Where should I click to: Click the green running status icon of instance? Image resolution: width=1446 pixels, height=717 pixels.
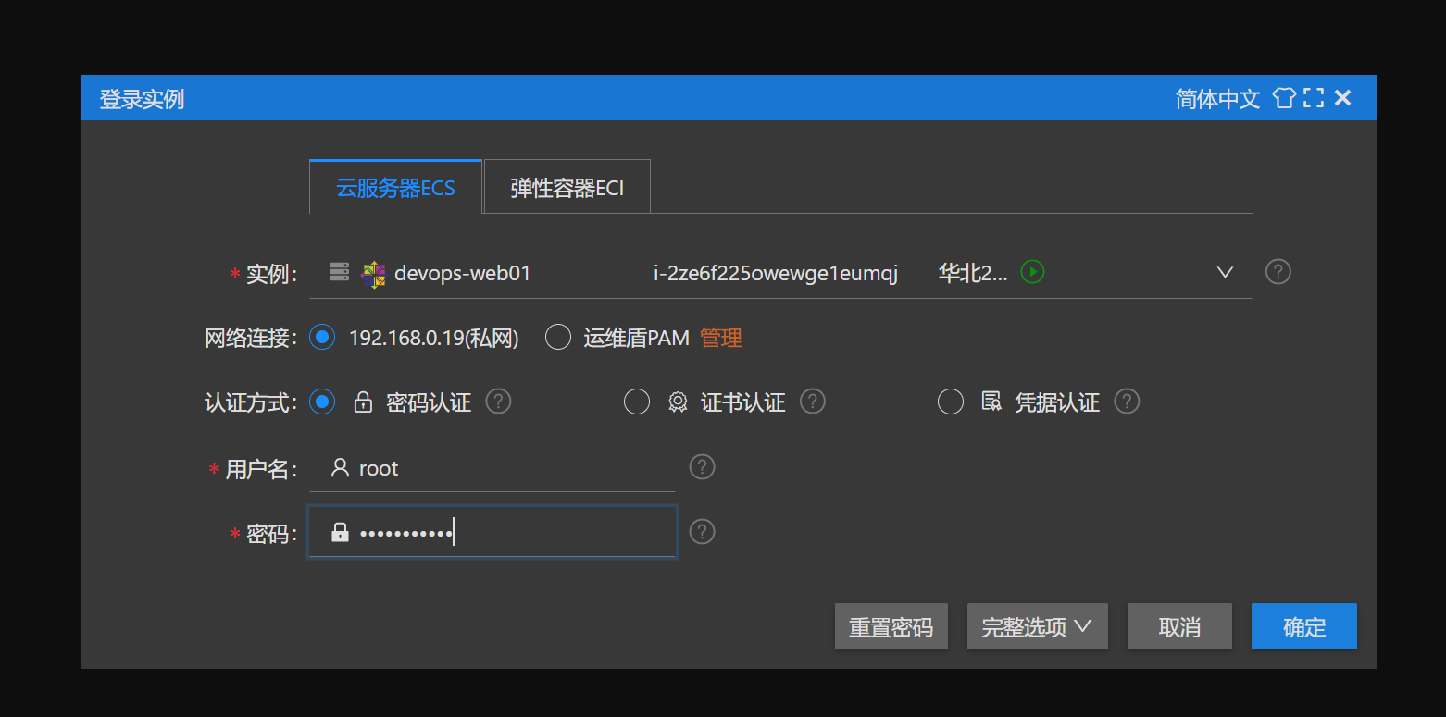1032,272
